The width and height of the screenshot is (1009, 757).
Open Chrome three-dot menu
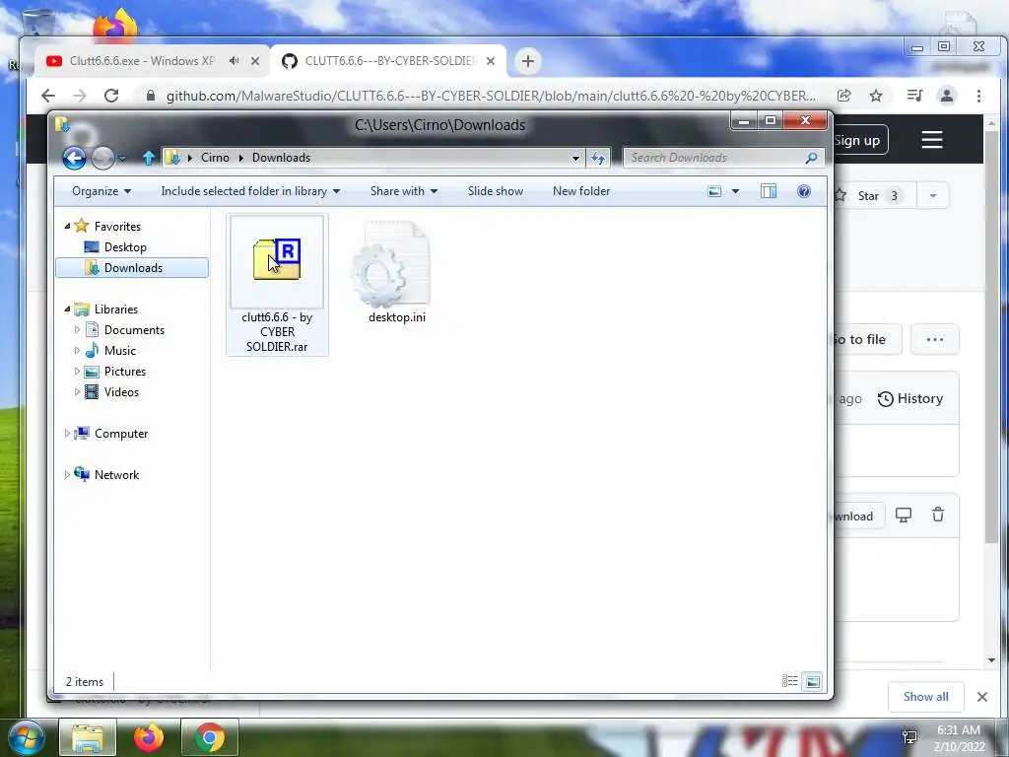click(978, 96)
